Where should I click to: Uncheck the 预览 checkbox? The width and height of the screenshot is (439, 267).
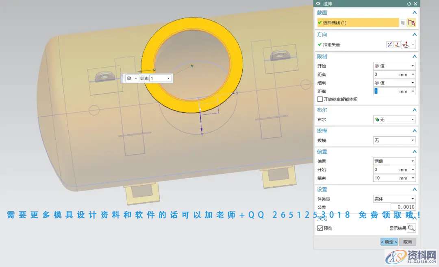[320, 228]
